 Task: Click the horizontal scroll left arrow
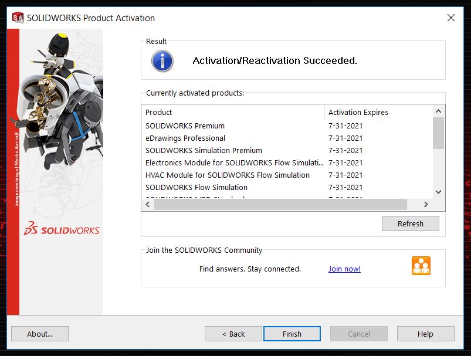(x=148, y=204)
